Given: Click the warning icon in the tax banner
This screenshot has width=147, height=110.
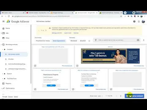Looking at the screenshot, I should point(50,28).
